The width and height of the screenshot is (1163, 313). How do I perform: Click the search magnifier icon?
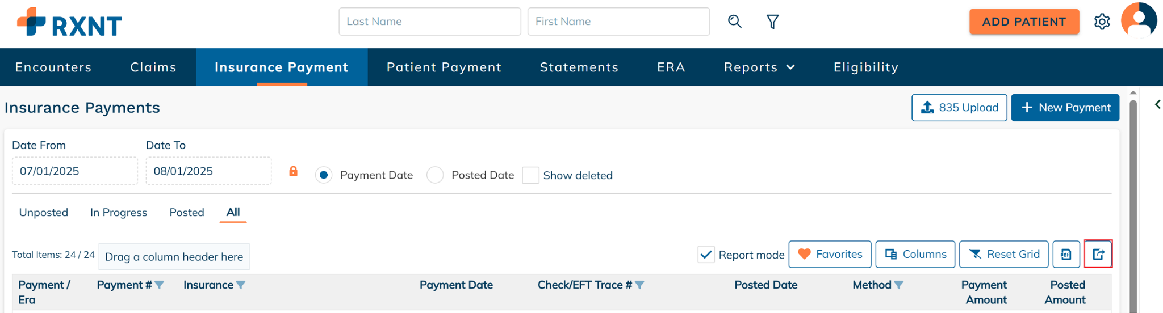tap(735, 22)
